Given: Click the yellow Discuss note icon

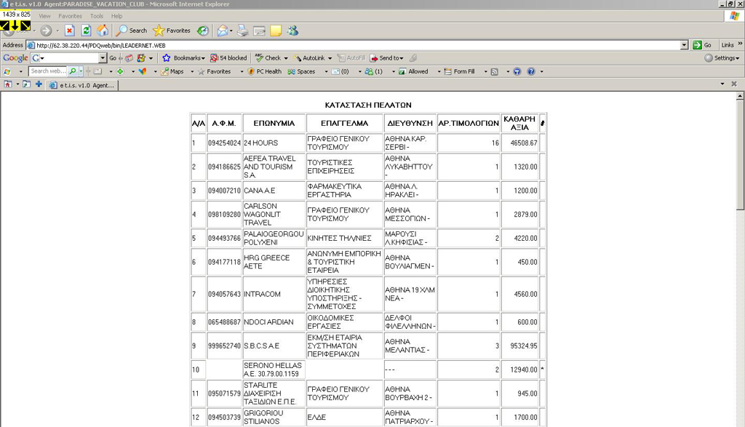Looking at the screenshot, I should 276,31.
